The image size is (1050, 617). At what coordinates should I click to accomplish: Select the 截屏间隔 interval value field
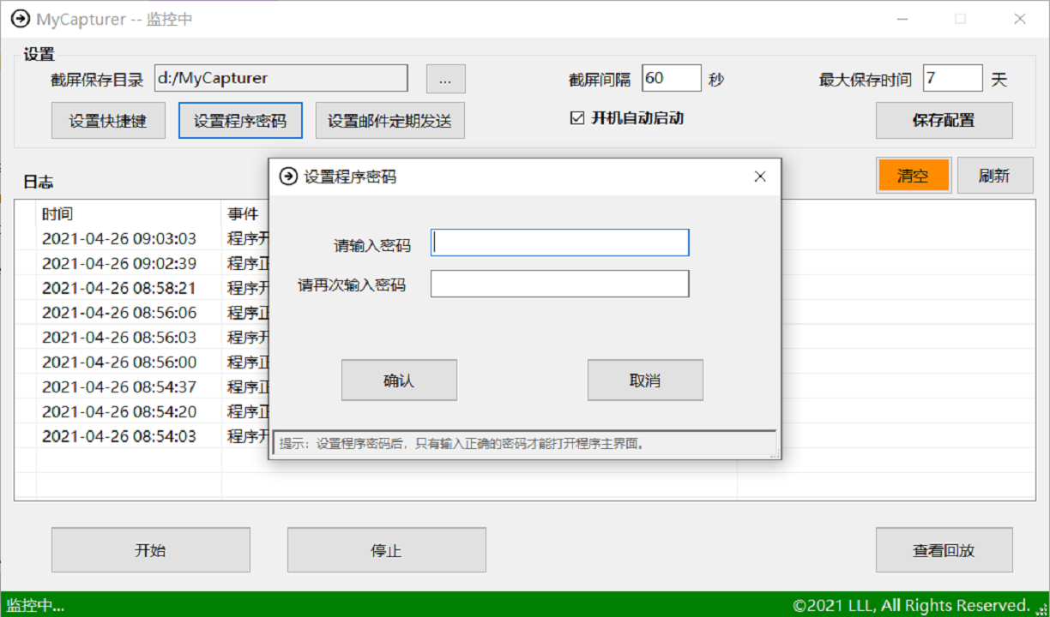pos(672,78)
